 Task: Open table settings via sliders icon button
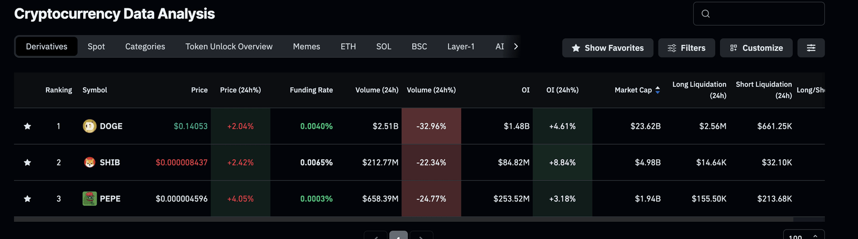point(811,48)
